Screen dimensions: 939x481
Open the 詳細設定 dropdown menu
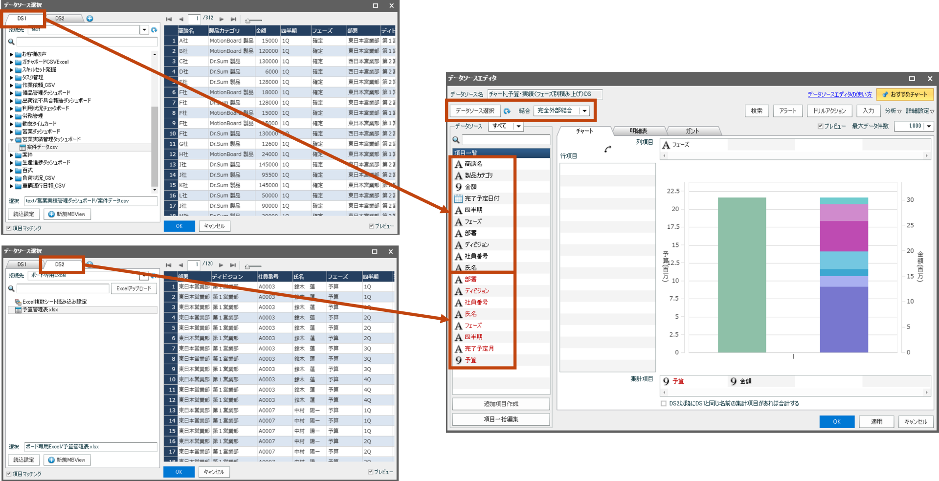920,111
